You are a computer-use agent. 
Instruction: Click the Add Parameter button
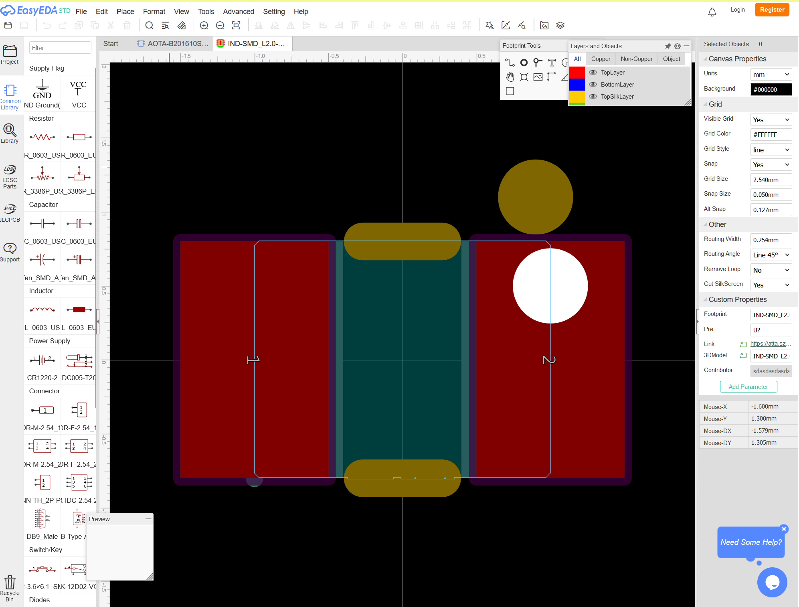[748, 387]
